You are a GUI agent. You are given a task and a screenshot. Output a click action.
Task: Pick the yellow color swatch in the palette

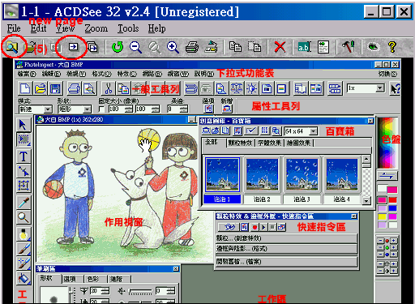[382, 216]
